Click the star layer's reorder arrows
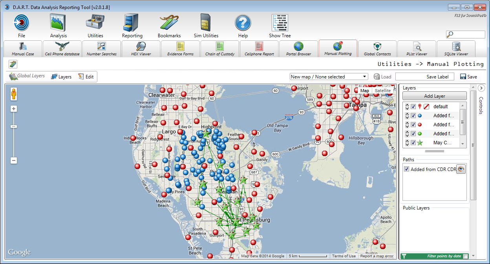490x264 pixels. tap(407, 142)
